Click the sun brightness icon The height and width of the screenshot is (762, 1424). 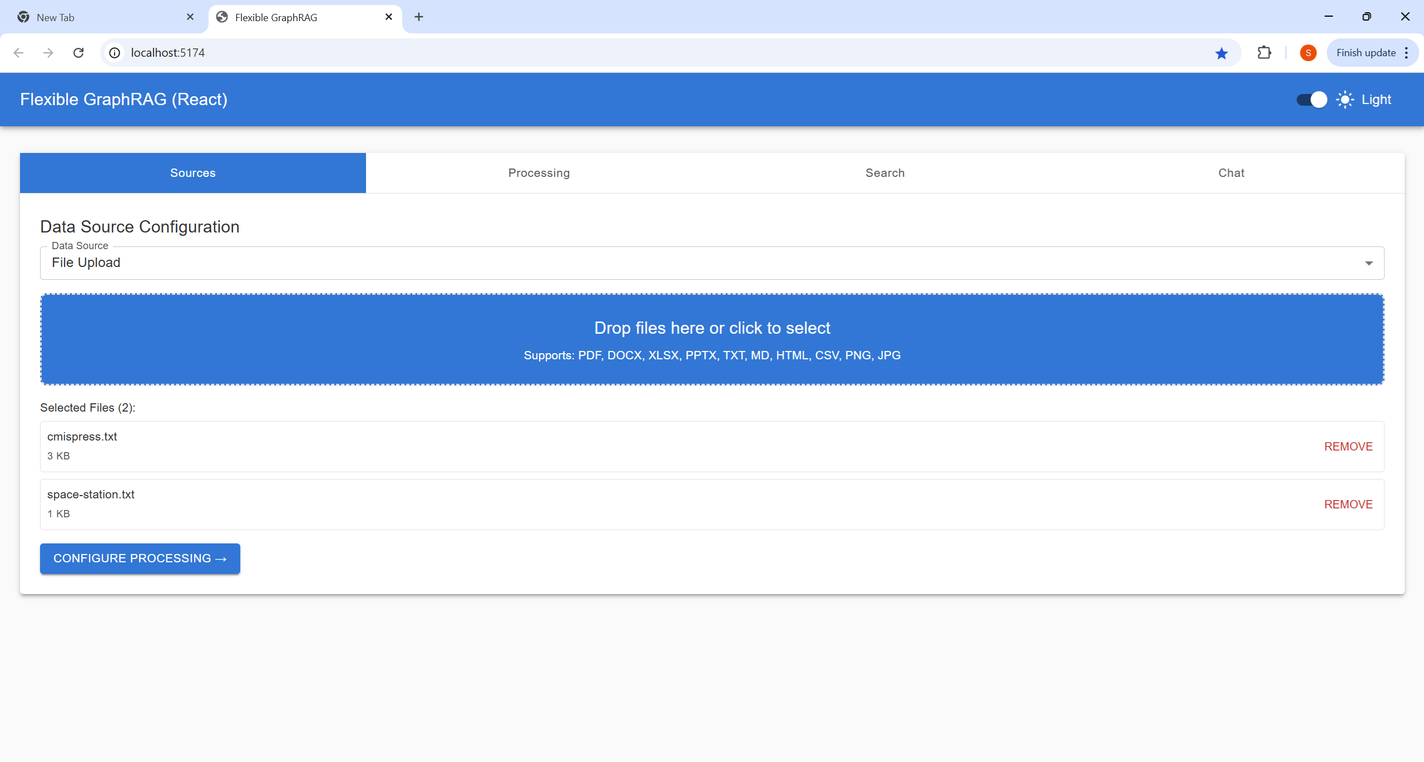coord(1344,100)
